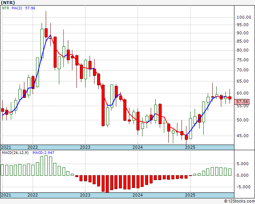Click the 100.00 price axis label
Image resolution: width=255 pixels, height=204 pixels.
pos(244,17)
